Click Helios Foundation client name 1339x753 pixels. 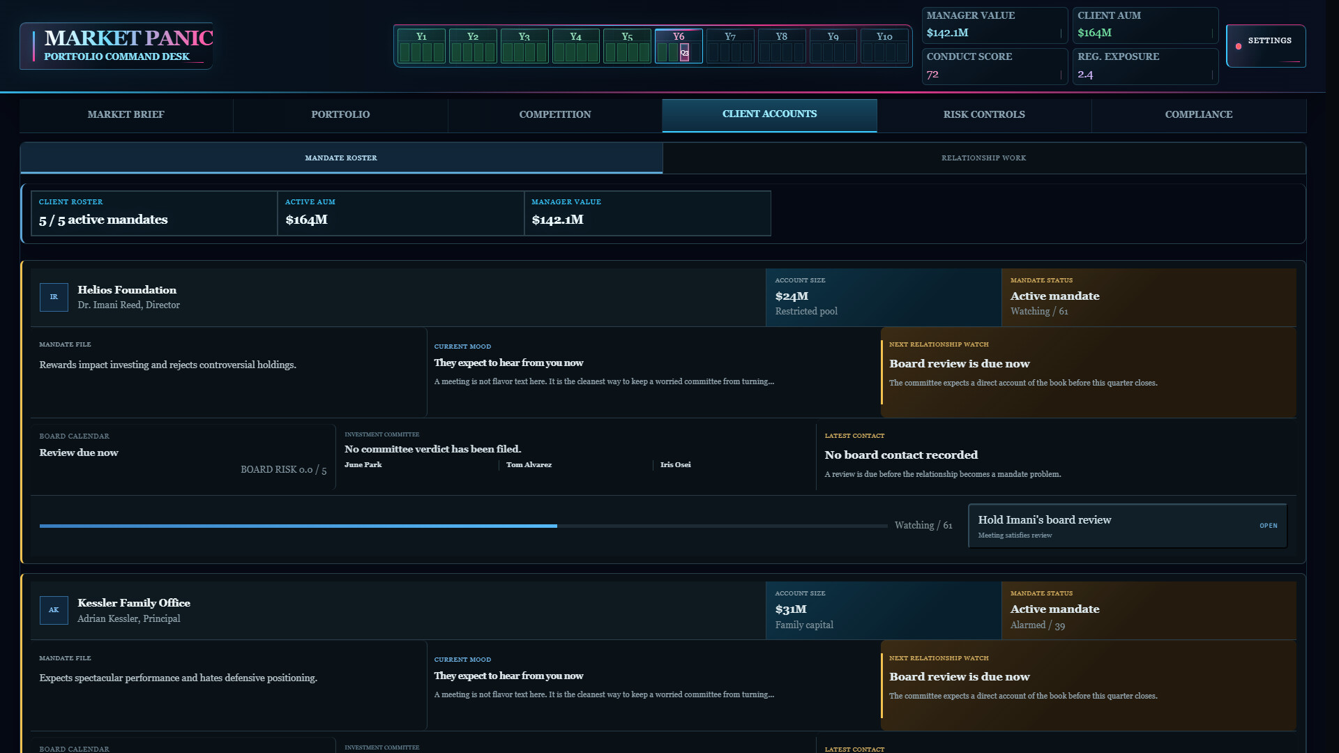coord(127,290)
